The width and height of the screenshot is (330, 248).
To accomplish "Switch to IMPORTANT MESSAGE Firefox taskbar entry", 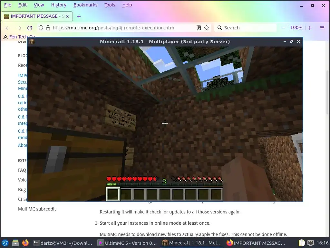I will (256, 243).
